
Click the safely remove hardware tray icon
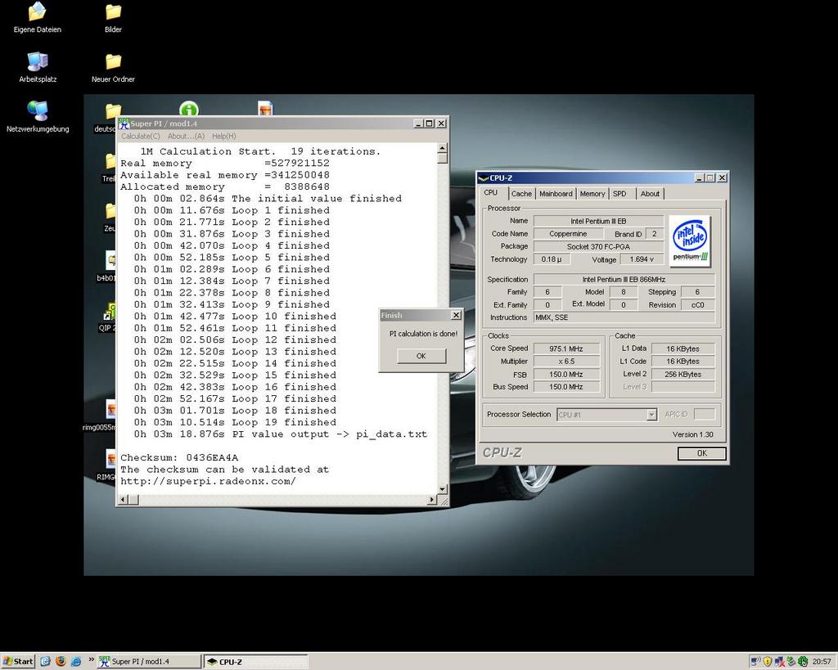[791, 662]
